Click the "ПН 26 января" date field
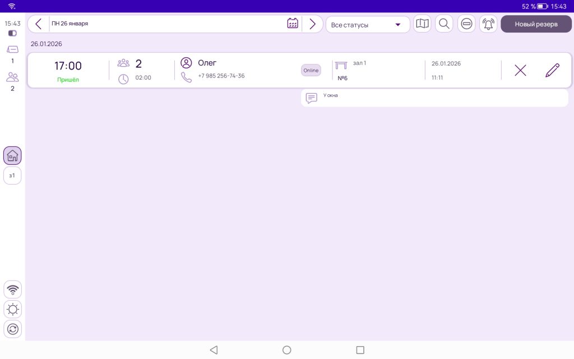This screenshot has width=574, height=359. pos(168,24)
